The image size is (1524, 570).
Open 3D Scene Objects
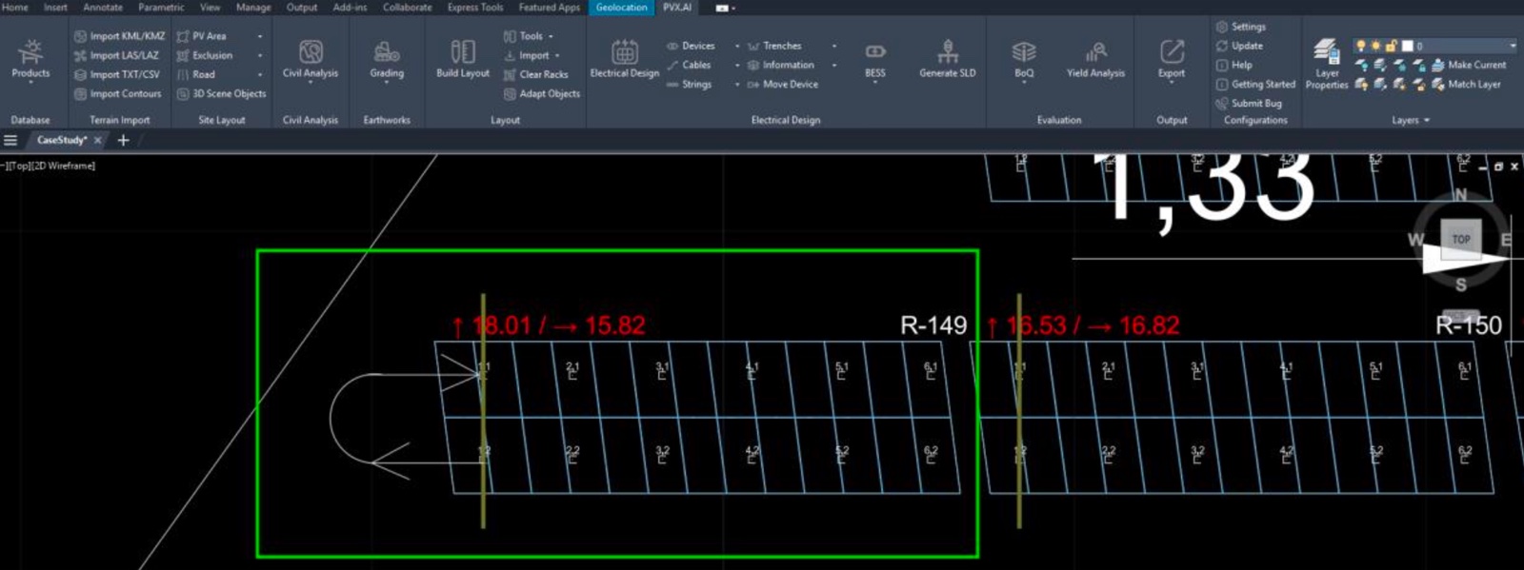click(x=221, y=93)
